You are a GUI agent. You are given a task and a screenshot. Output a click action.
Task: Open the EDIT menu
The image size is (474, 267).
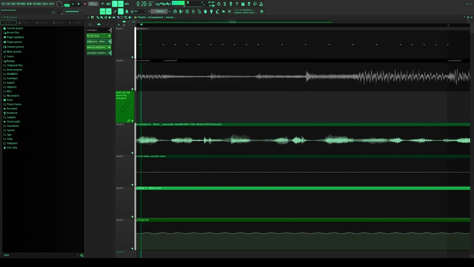[x=9, y=4]
